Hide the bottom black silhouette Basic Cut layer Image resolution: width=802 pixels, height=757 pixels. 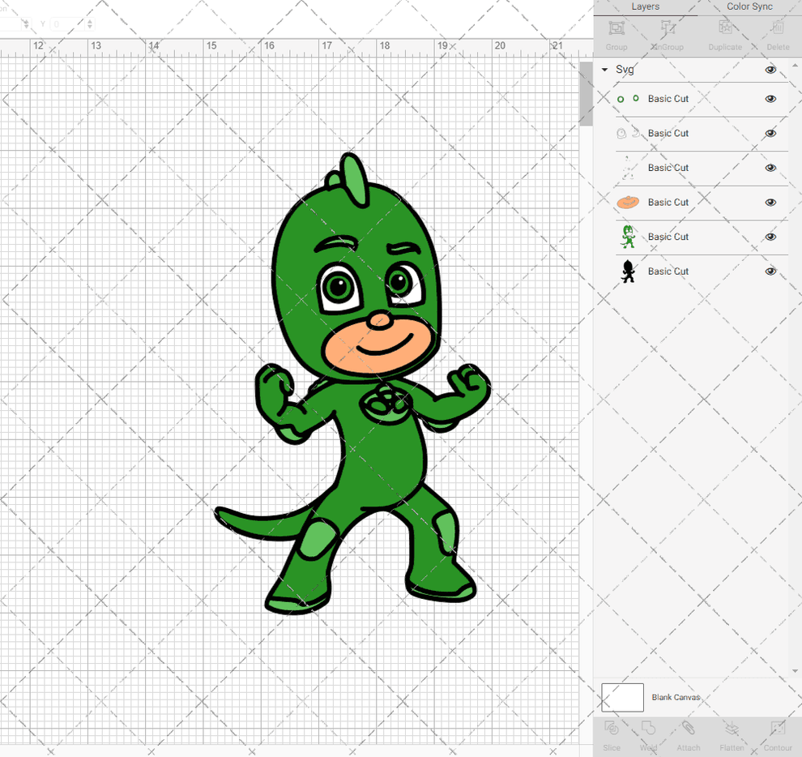(770, 271)
